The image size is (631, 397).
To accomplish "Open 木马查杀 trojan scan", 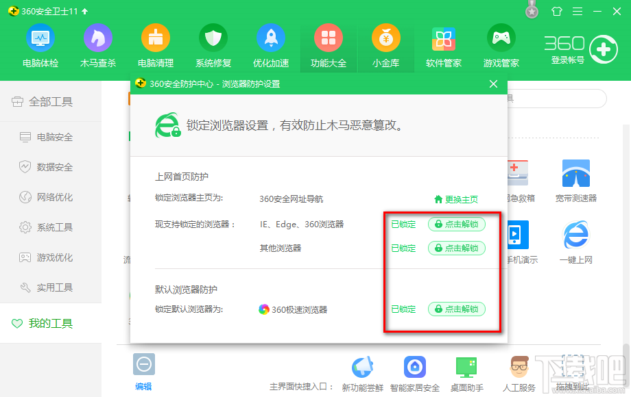I will [97, 44].
